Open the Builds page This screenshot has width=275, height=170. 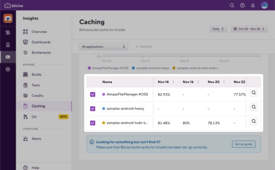pyautogui.click(x=37, y=74)
